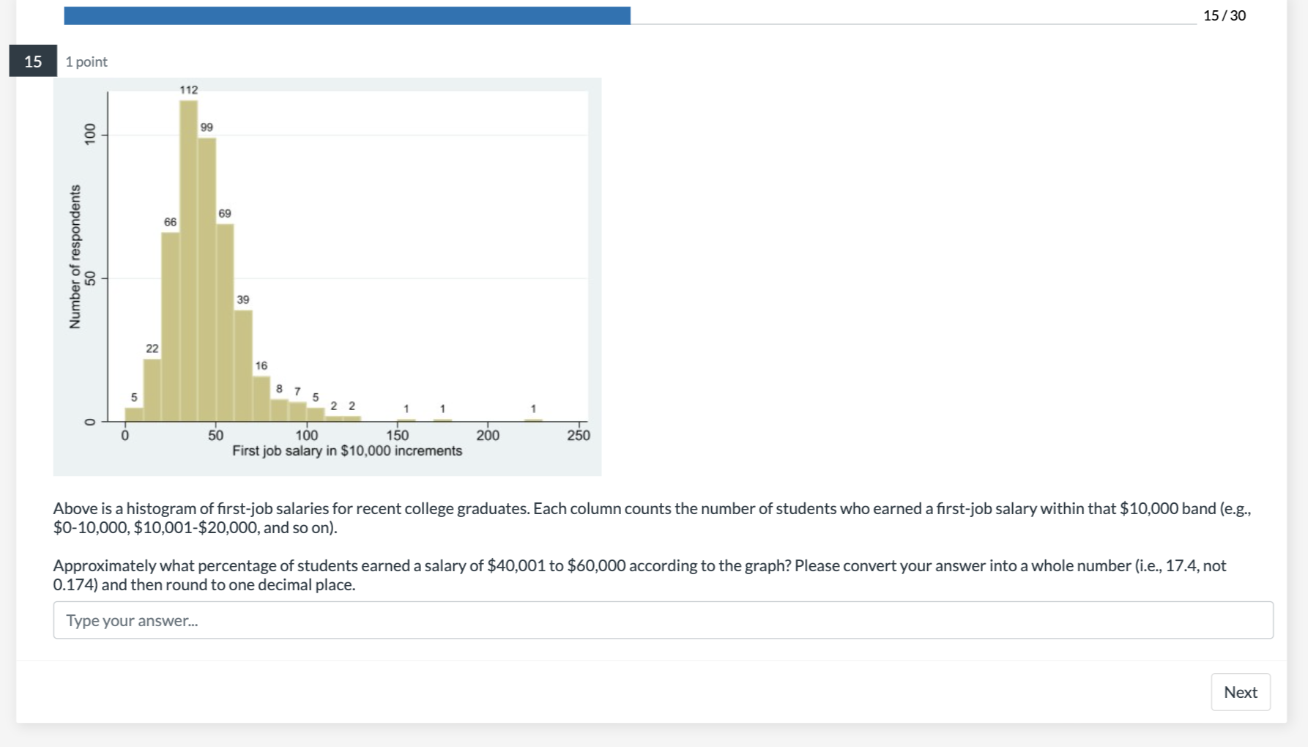
Task: Click the question number 15 badge
Action: [x=33, y=61]
